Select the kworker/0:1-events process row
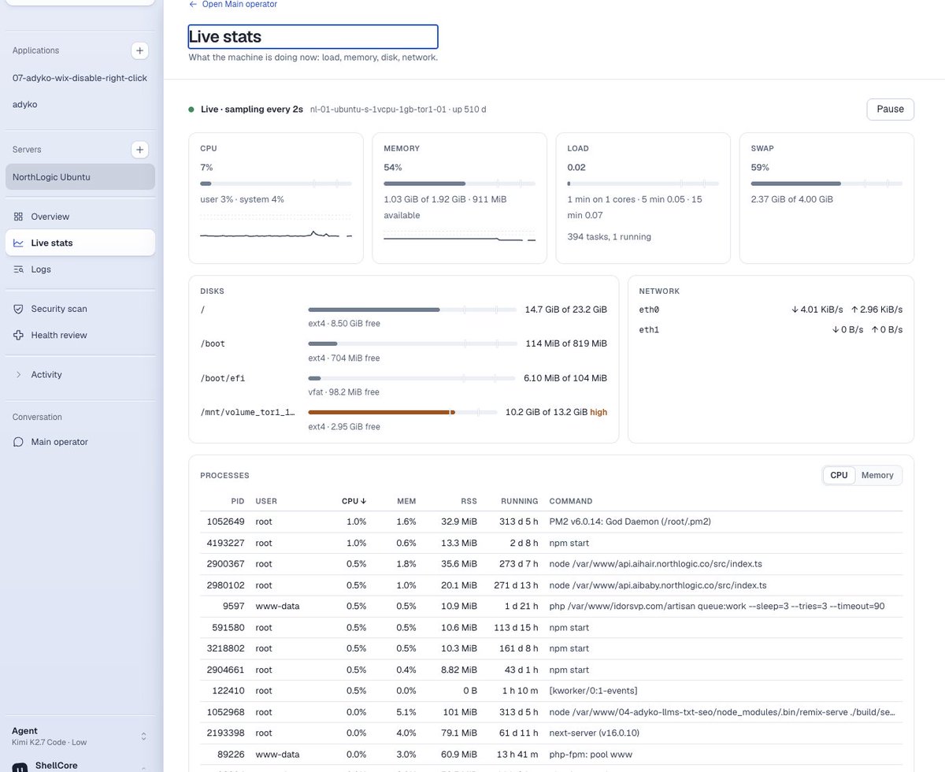 551,691
